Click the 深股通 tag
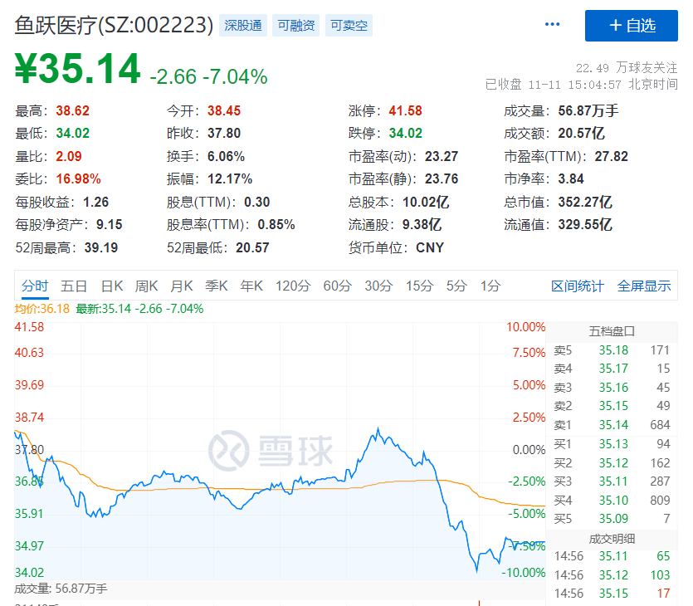693x606 pixels. pyautogui.click(x=243, y=26)
